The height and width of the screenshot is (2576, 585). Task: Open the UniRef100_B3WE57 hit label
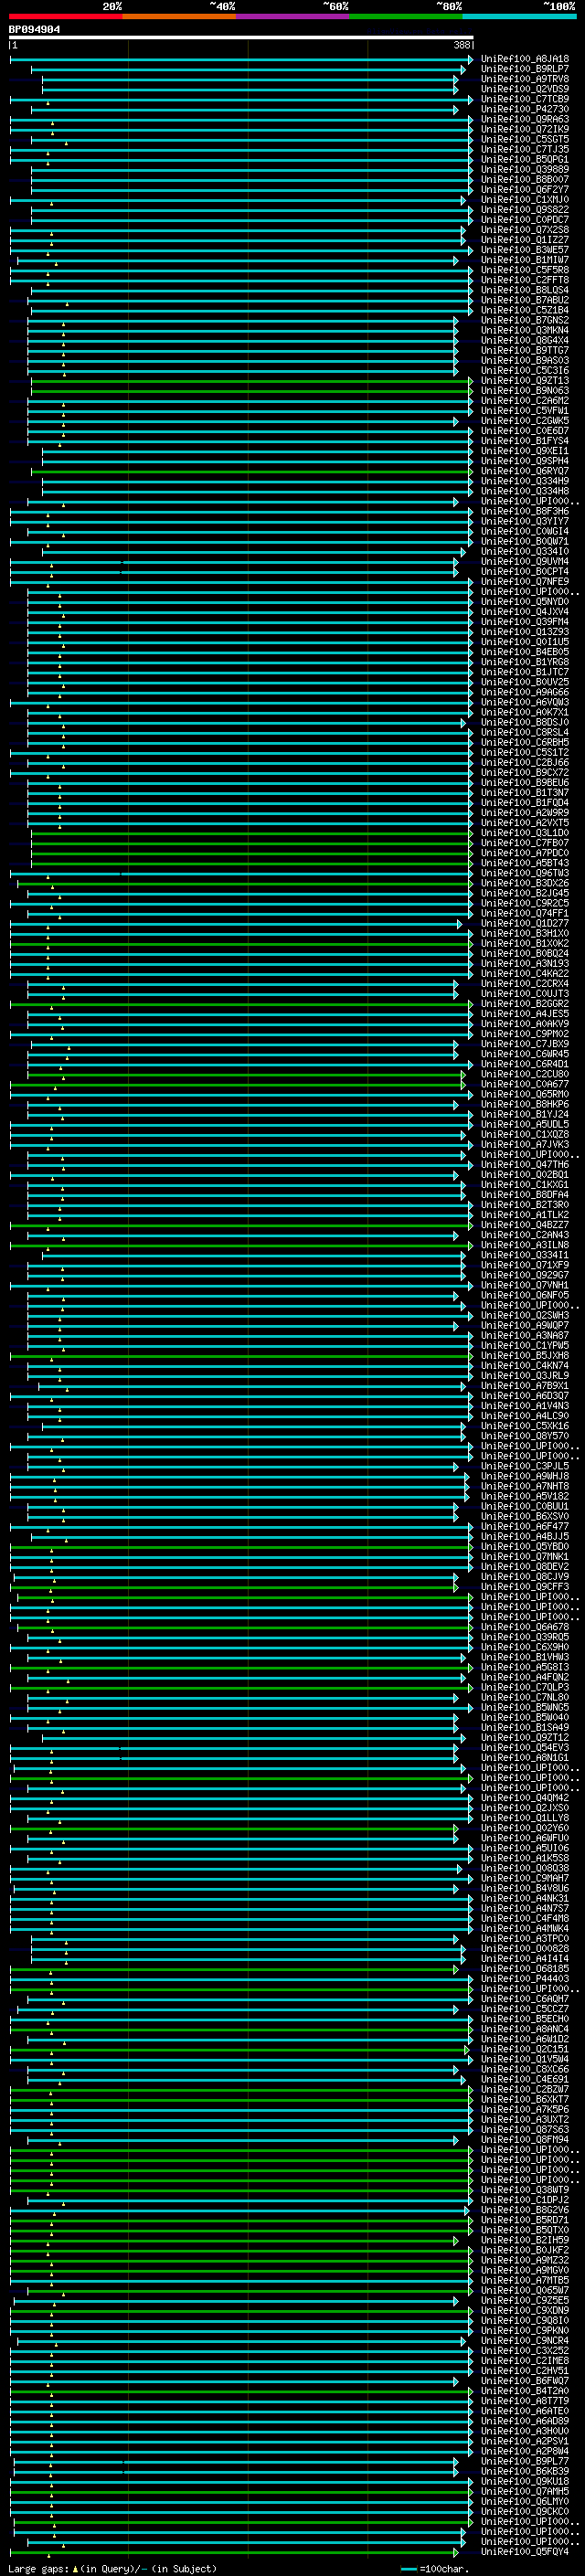click(x=525, y=250)
